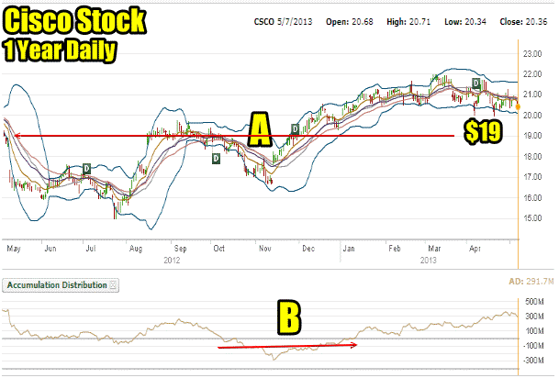
Task: Click the Apr label on the time axis
Action: [475, 249]
